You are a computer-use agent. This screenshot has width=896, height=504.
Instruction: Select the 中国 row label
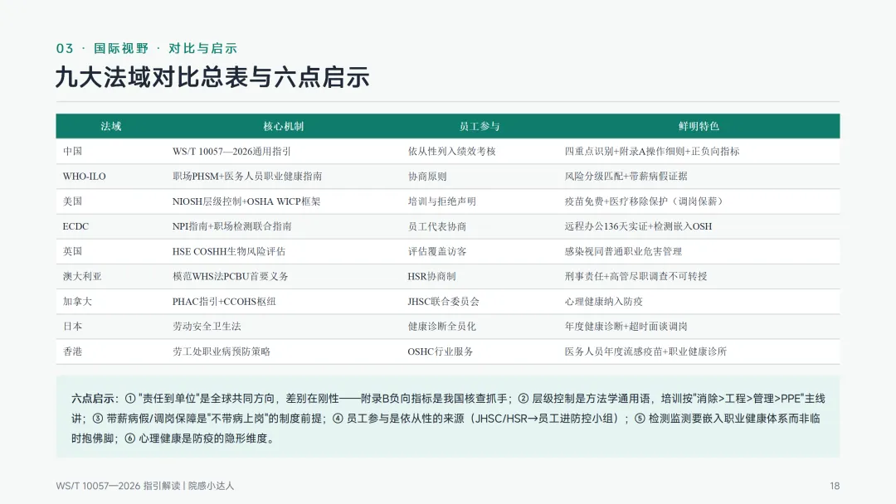click(72, 151)
